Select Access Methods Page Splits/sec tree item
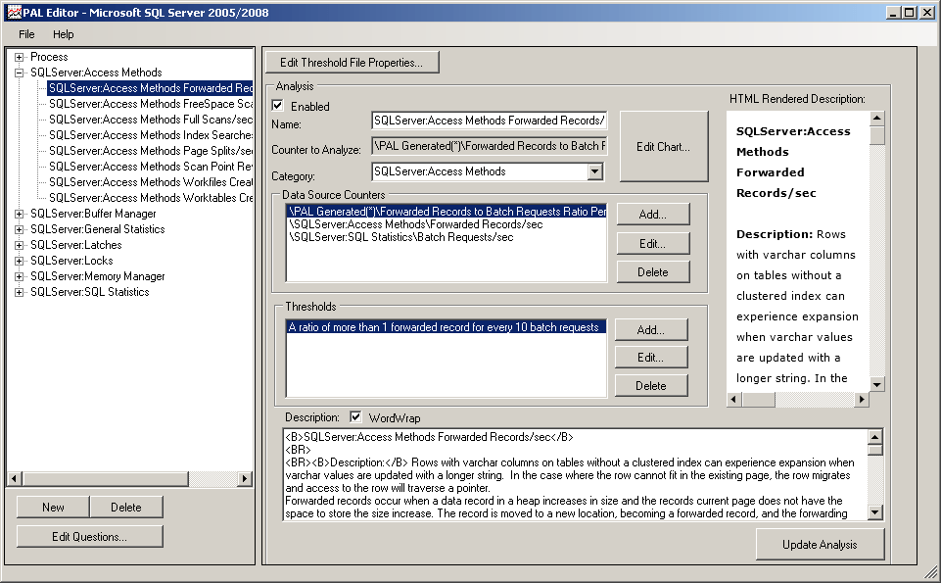 click(x=151, y=151)
